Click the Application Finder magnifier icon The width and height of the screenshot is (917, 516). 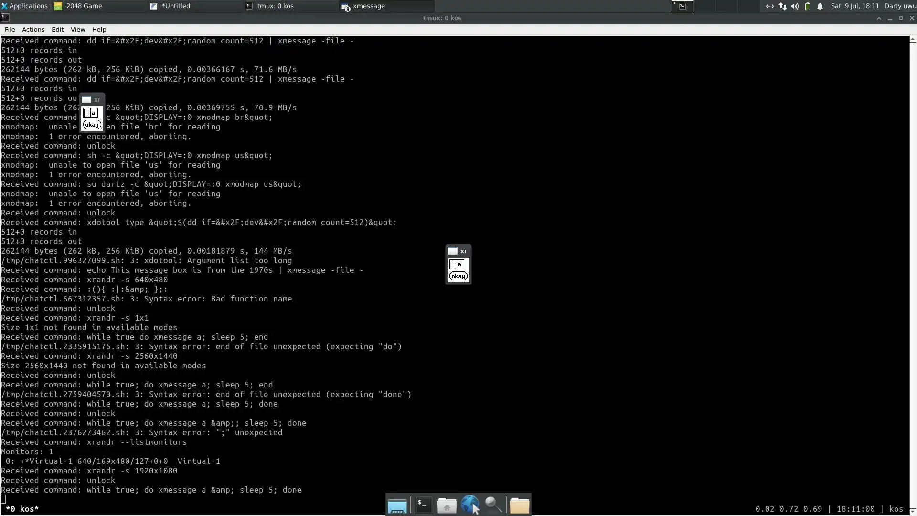pos(493,505)
